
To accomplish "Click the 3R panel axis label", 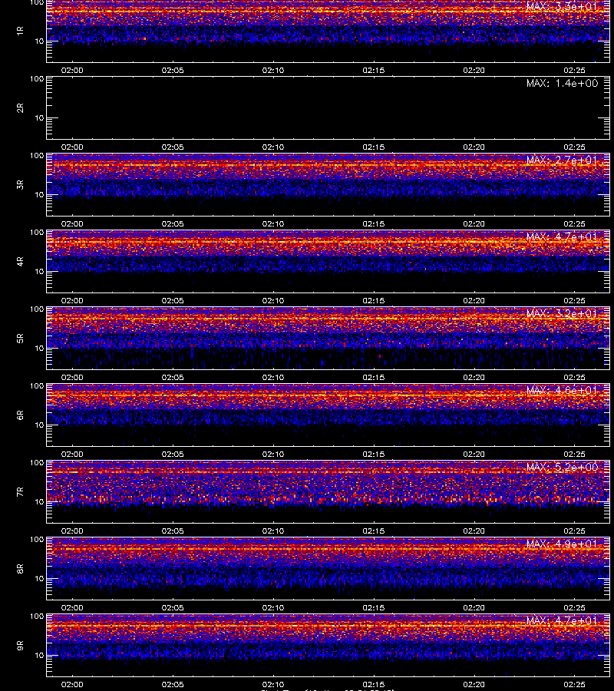I will click(20, 184).
